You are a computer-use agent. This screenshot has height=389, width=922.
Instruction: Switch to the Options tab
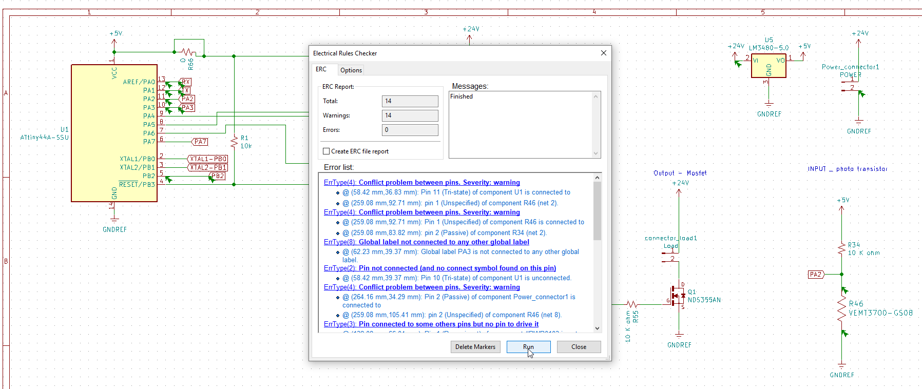[351, 70]
